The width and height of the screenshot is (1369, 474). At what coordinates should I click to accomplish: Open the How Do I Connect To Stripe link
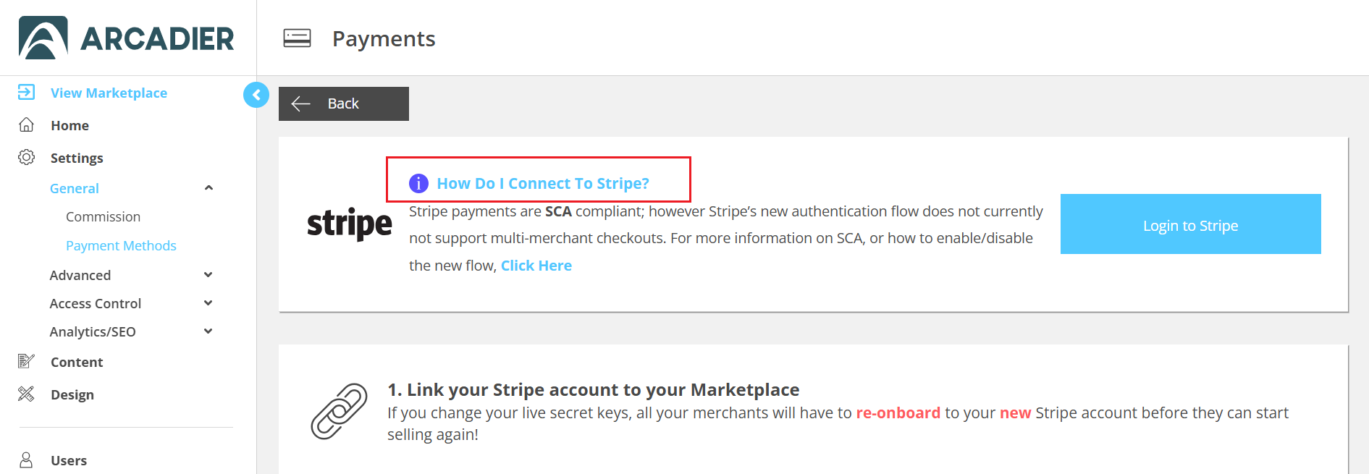[542, 183]
